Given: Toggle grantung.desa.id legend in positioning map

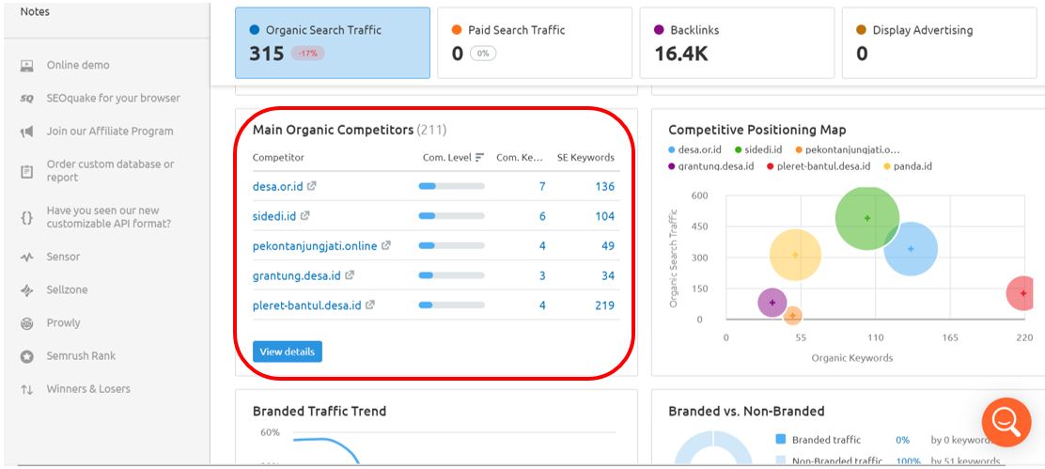Looking at the screenshot, I should point(711,166).
